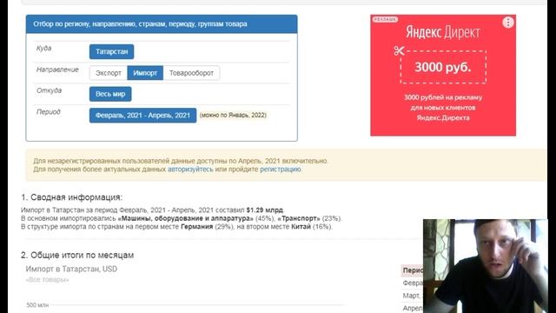Click the 500 млн axis label
556x313 pixels.
pos(37,305)
